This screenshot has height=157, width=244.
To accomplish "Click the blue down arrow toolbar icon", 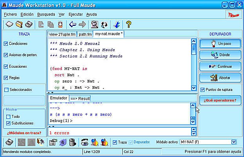I will tap(116, 24).
